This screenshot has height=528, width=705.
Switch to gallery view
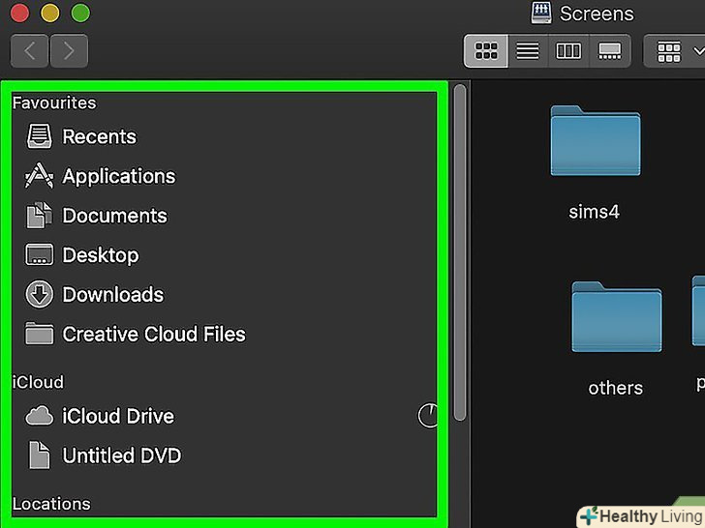[609, 51]
